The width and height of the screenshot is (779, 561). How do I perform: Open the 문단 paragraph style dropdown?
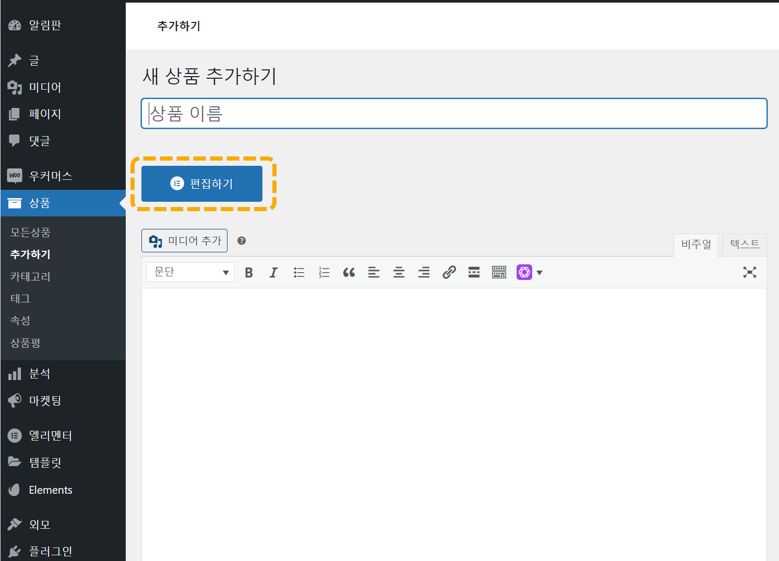coord(190,272)
